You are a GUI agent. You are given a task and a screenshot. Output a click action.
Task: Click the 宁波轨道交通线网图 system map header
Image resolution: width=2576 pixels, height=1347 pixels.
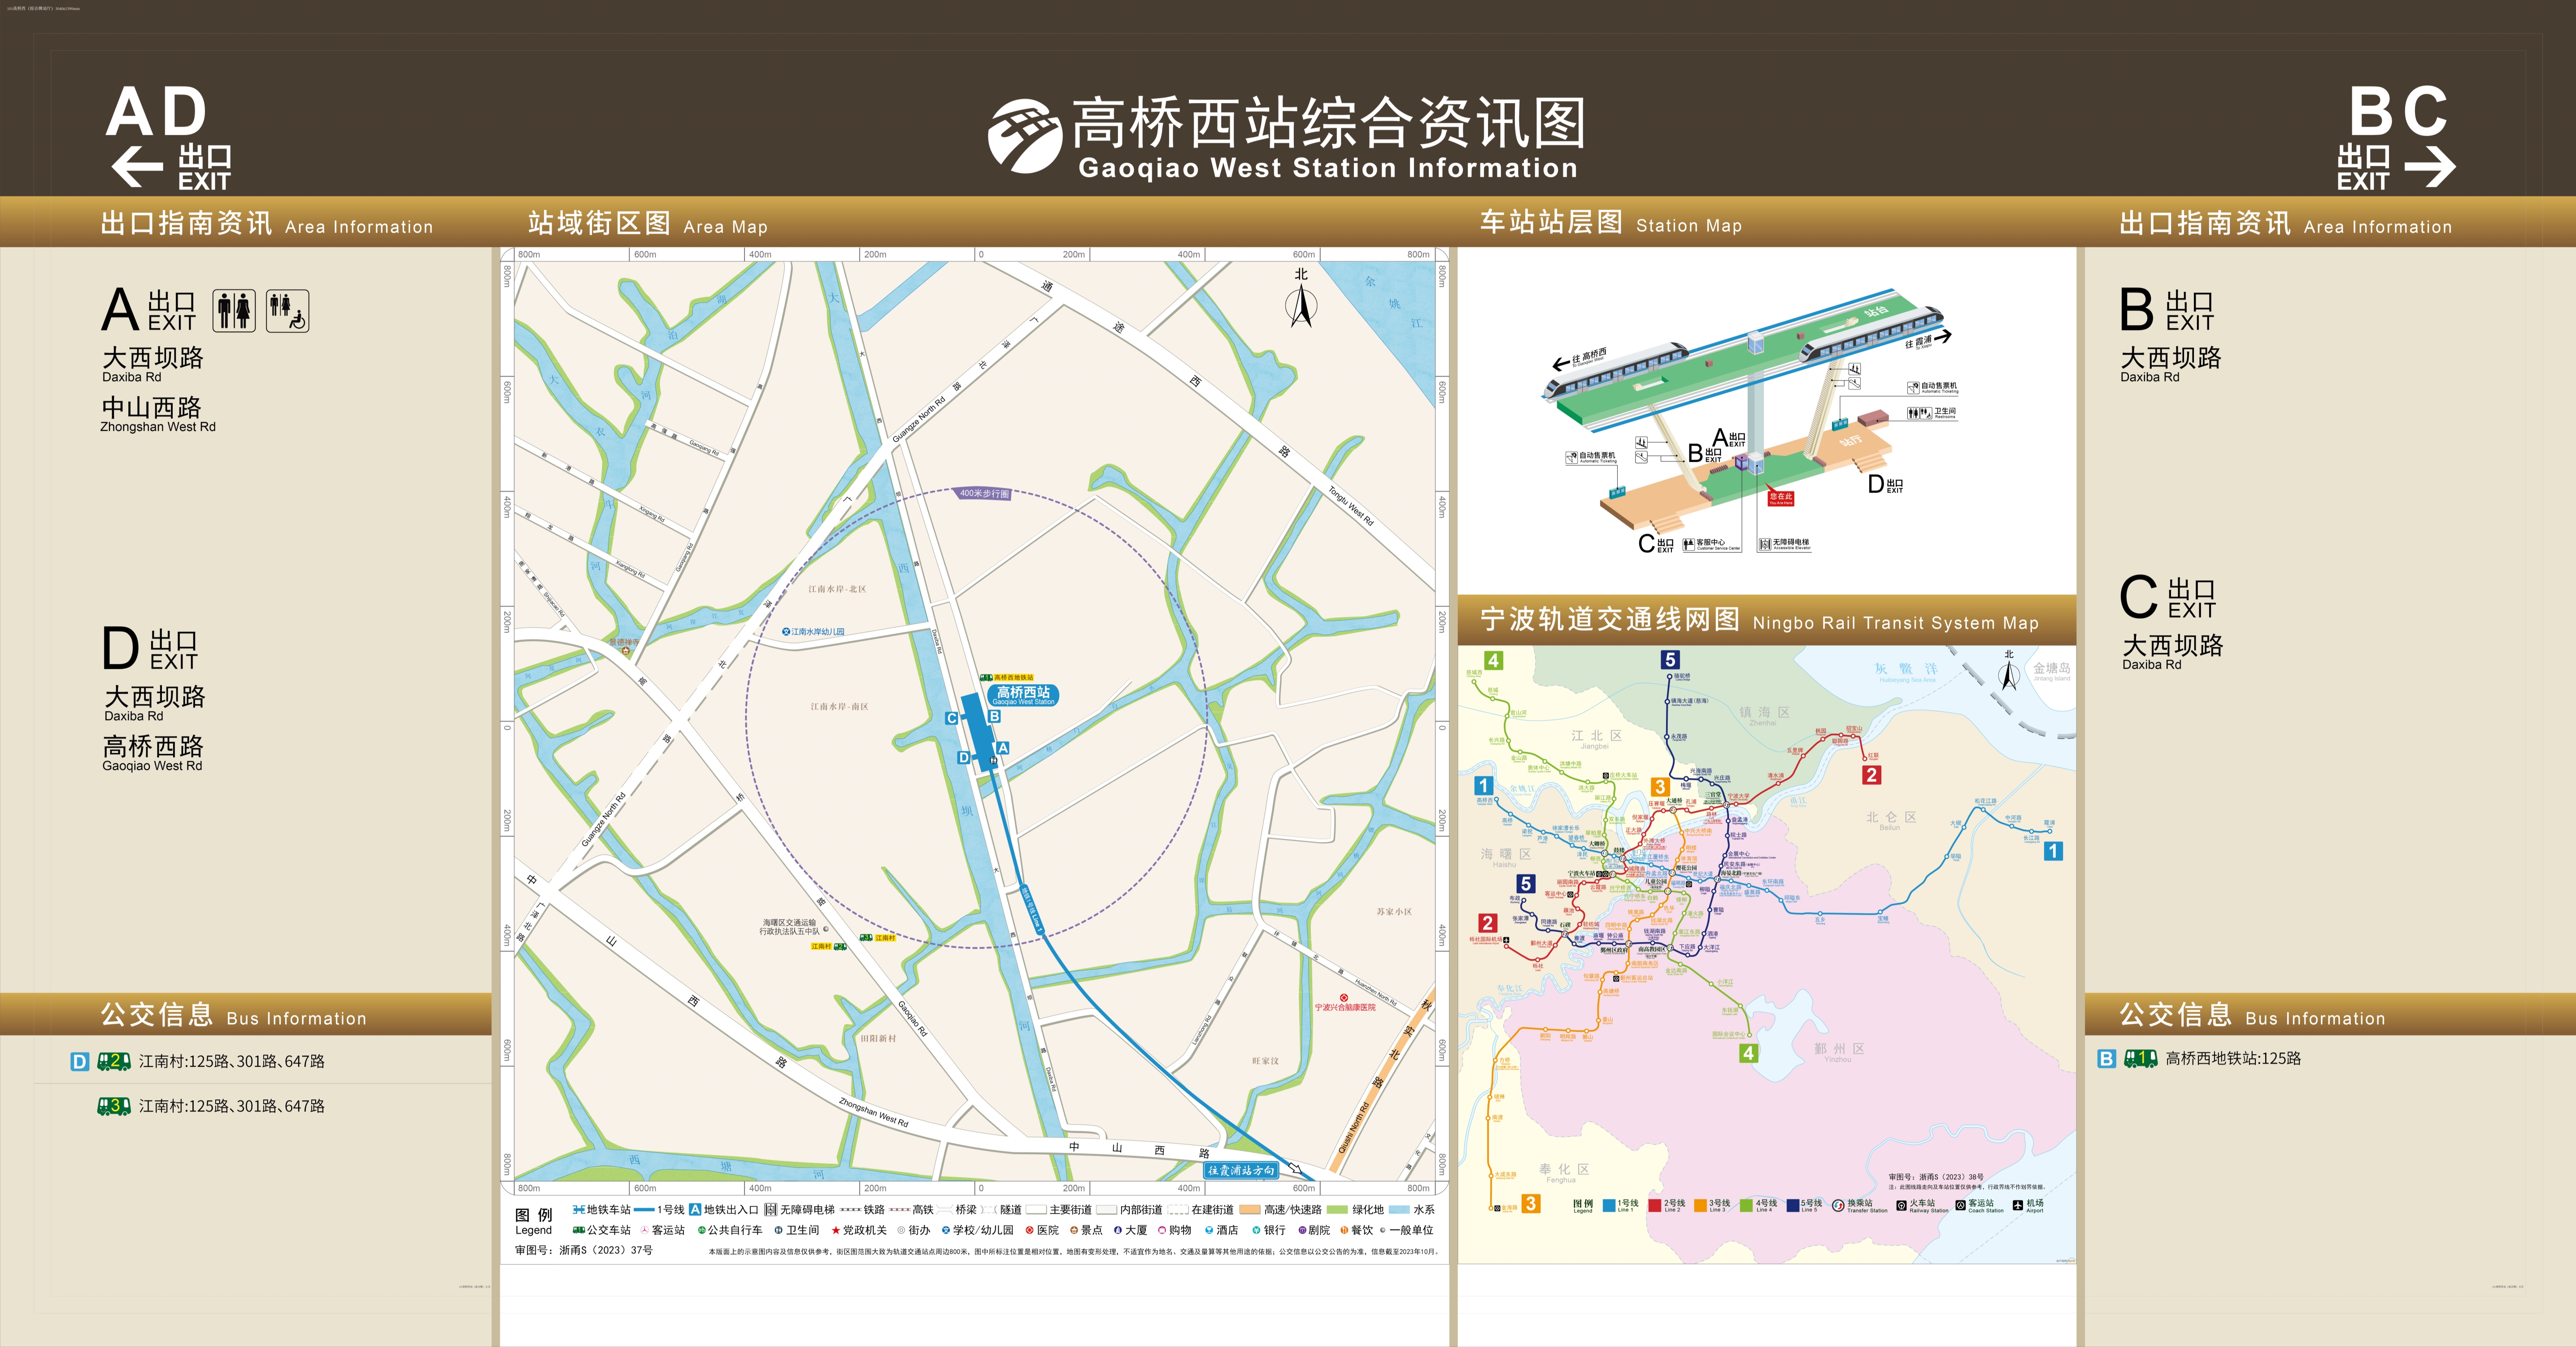[1759, 620]
